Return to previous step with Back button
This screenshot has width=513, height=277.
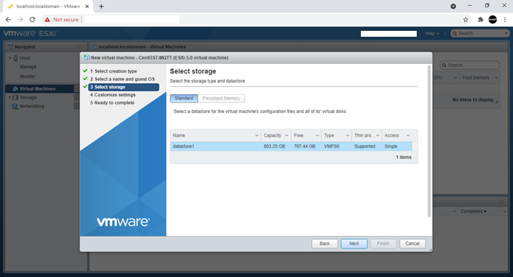pyautogui.click(x=325, y=244)
